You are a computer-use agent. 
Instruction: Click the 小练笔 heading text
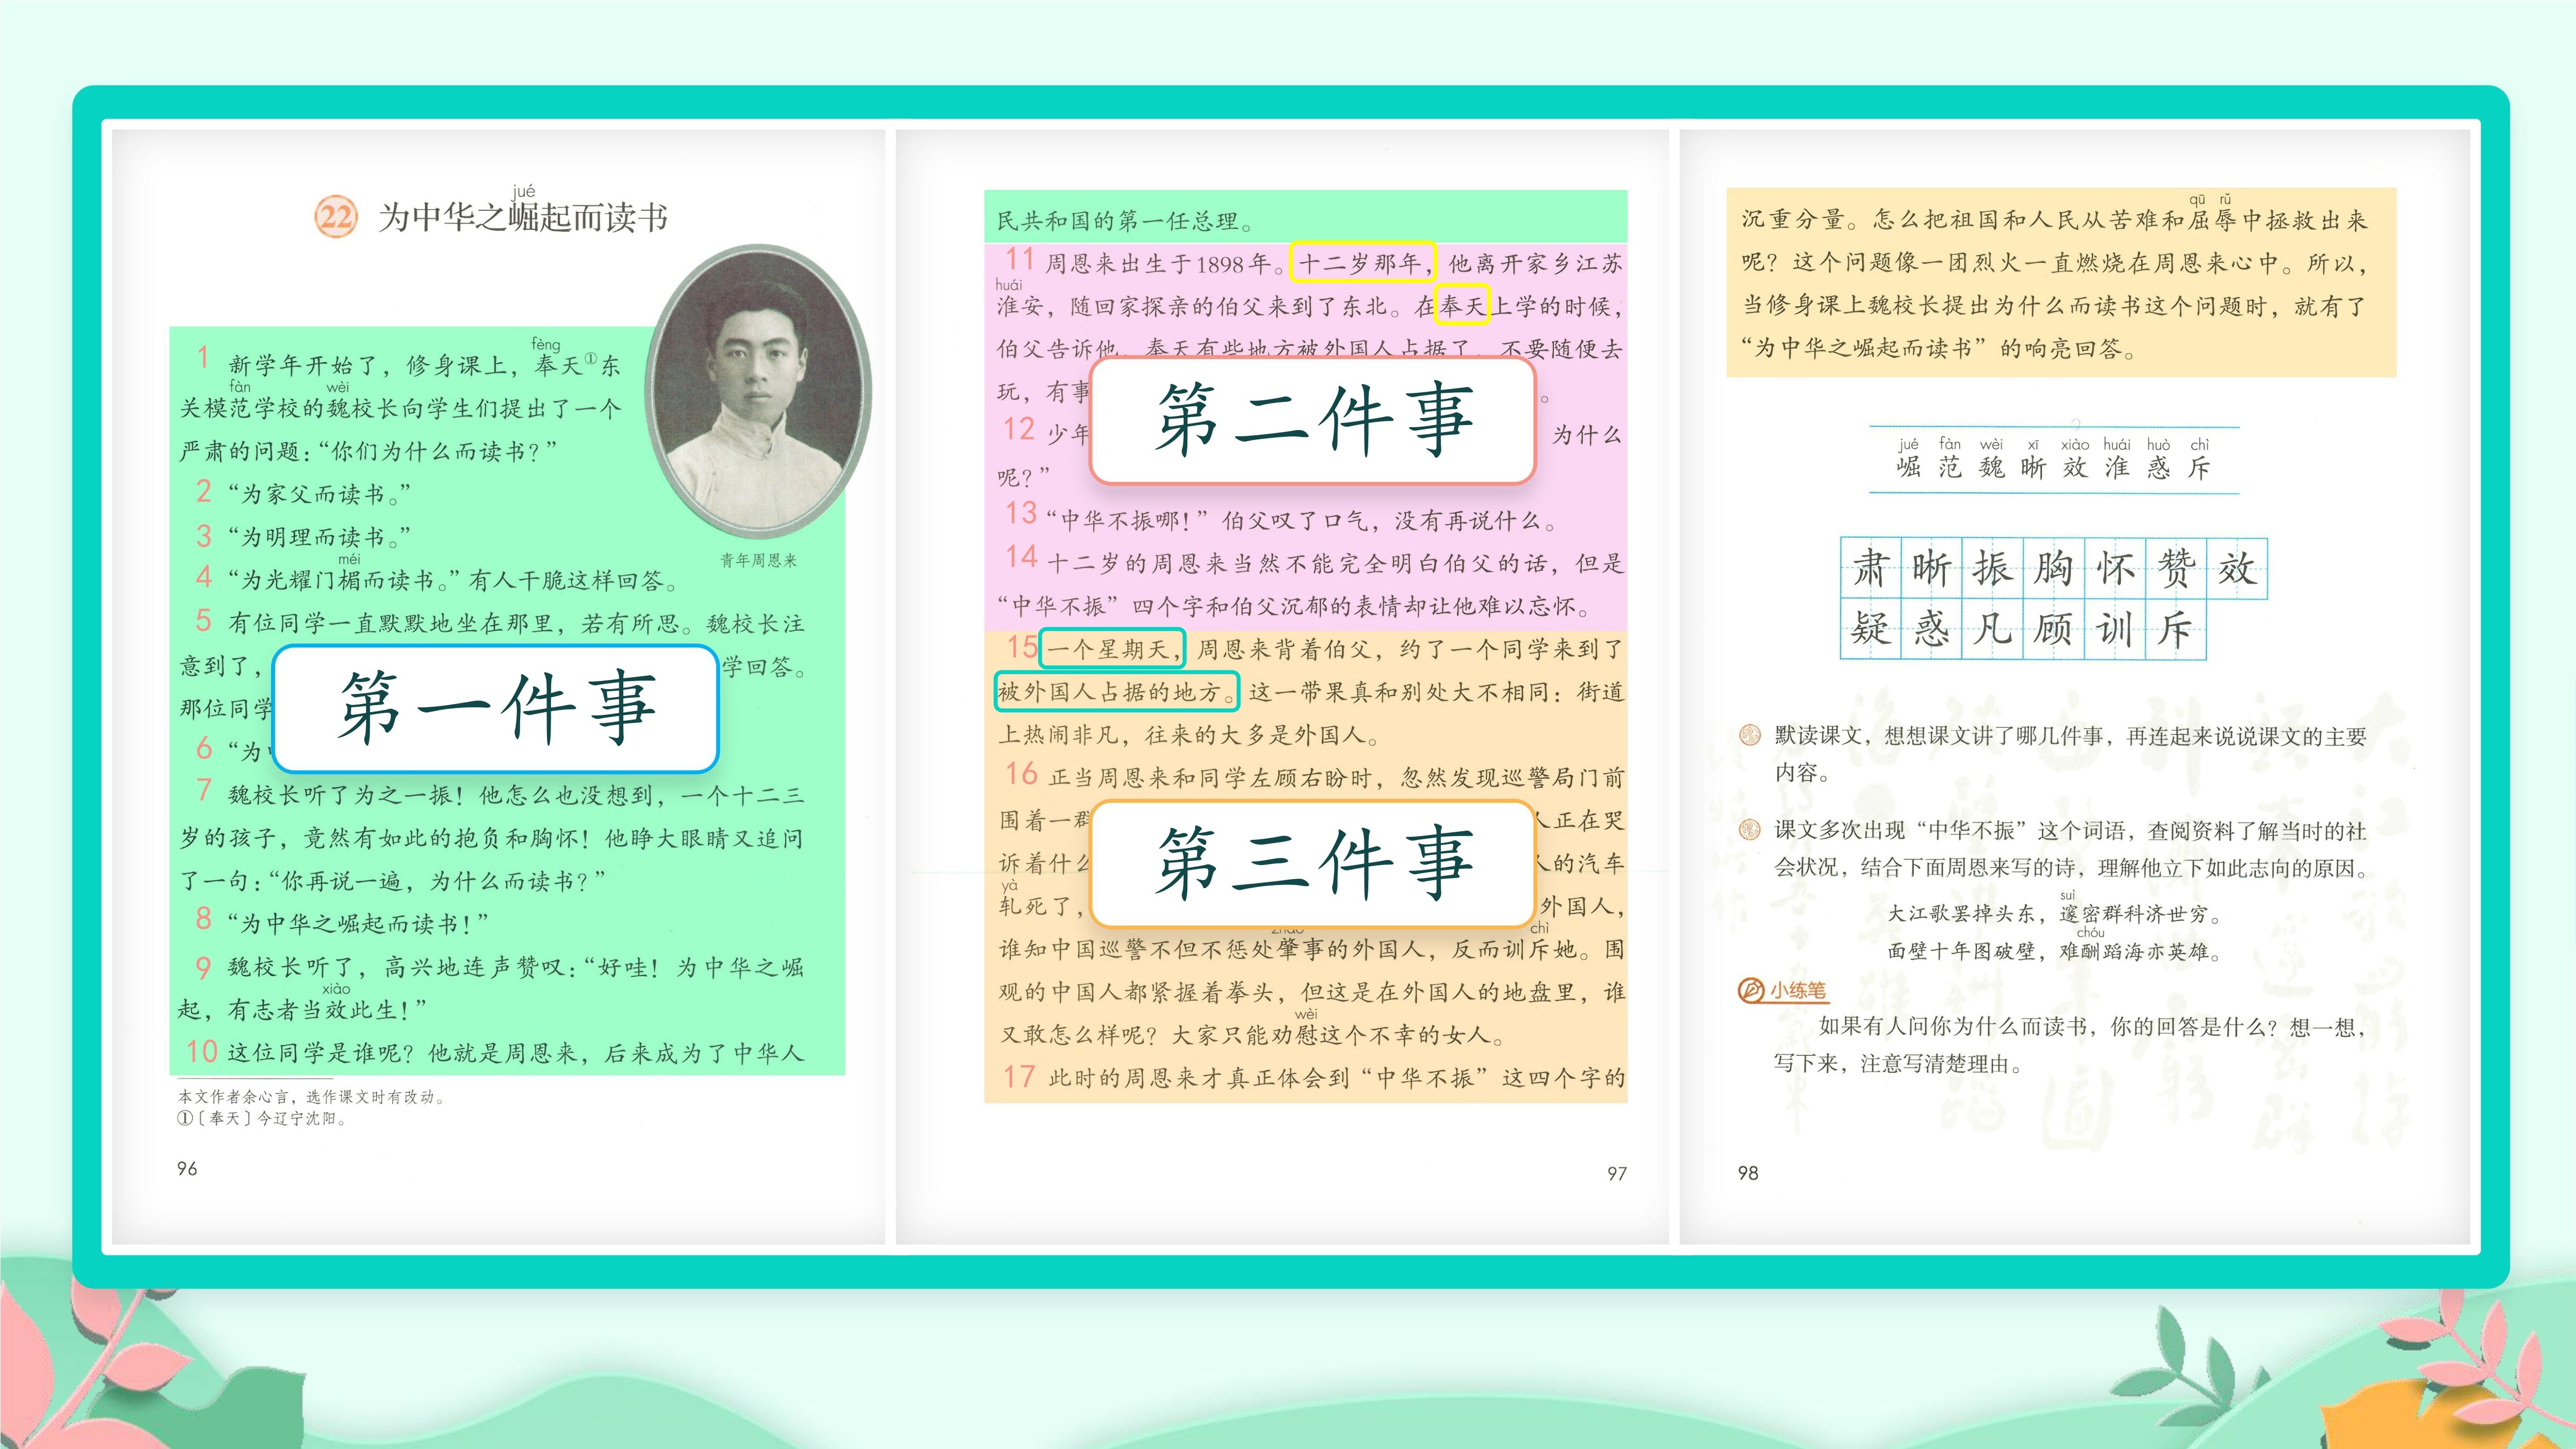pyautogui.click(x=1797, y=990)
